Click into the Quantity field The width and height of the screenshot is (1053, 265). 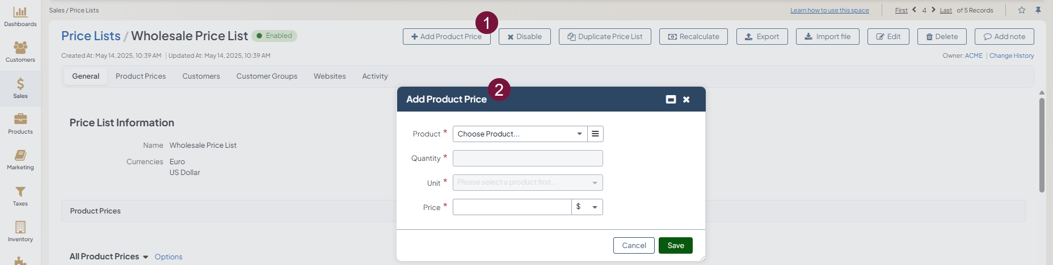(528, 159)
